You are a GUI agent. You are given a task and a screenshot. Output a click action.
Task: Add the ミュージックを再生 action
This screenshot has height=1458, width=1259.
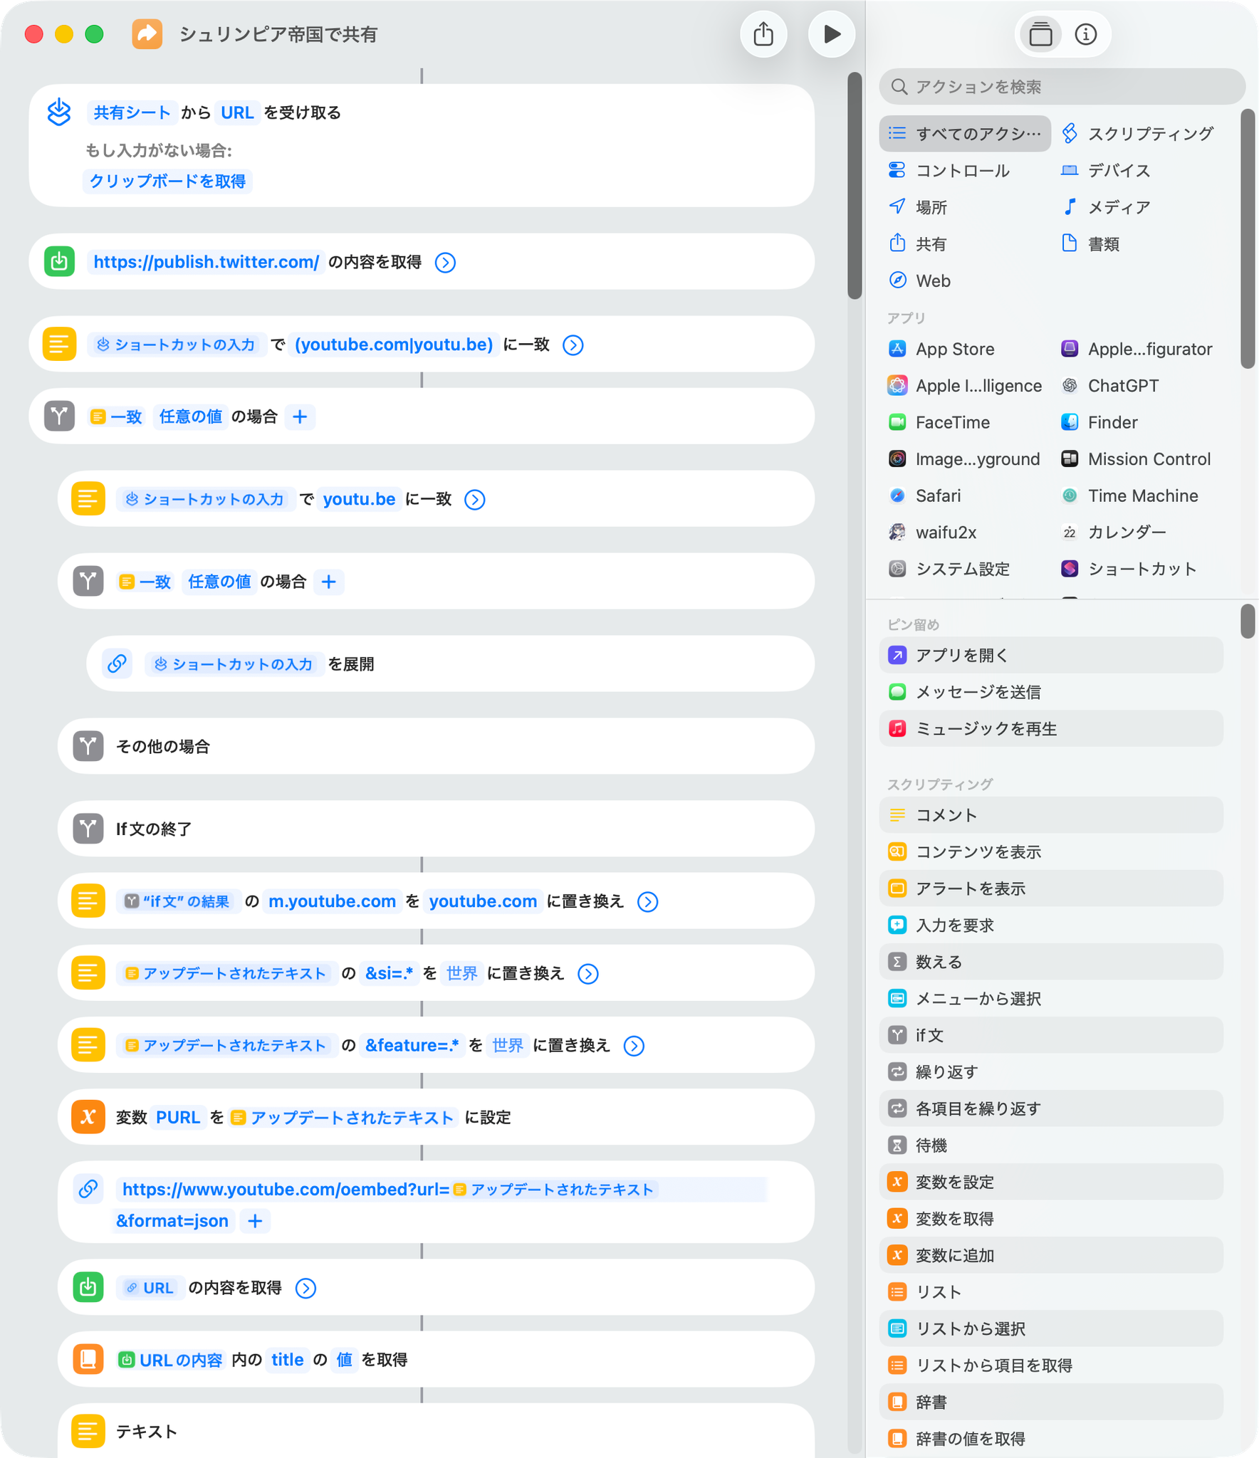coord(1051,728)
